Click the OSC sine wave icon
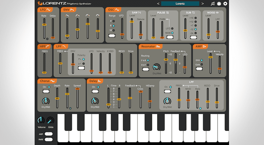 point(117,10)
